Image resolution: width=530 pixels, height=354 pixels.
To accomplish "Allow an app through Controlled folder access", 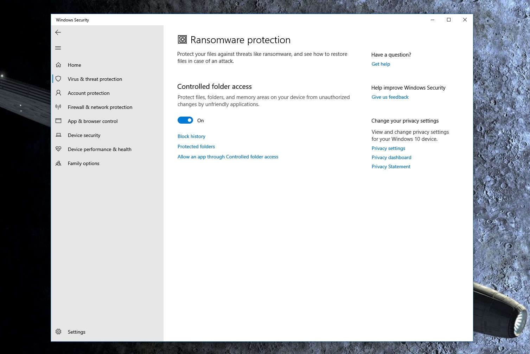I will click(228, 157).
